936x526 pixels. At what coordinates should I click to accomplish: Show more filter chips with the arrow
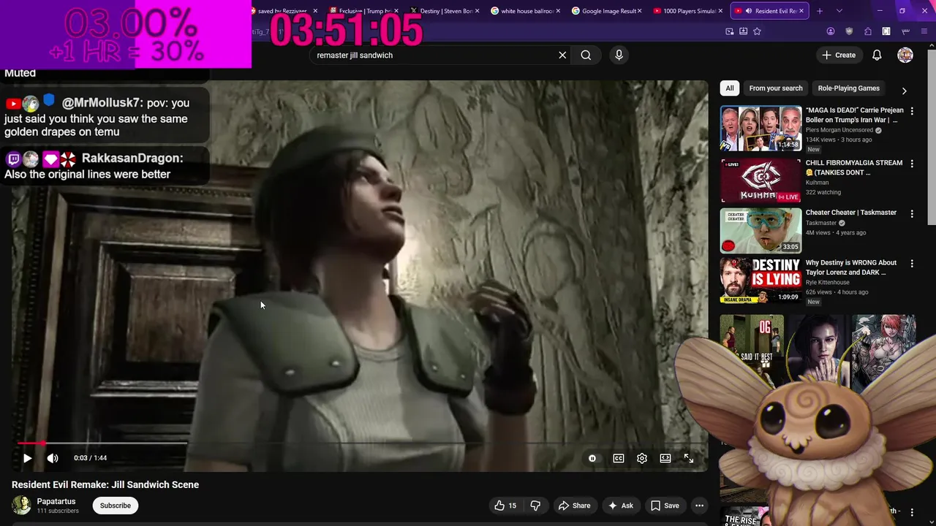click(904, 91)
